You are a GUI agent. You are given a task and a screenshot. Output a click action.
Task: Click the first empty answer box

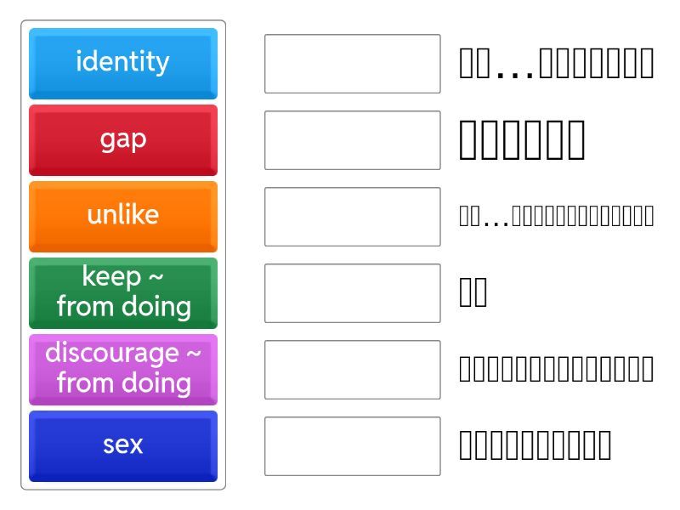pyautogui.click(x=352, y=64)
